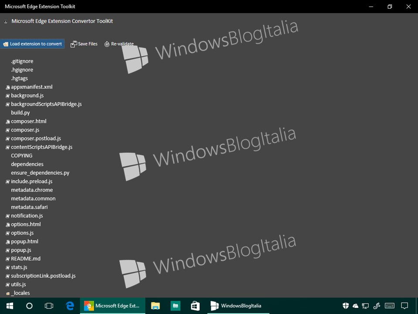The width and height of the screenshot is (418, 314).
Task: Open the touch keyboard from tray
Action: [390, 306]
